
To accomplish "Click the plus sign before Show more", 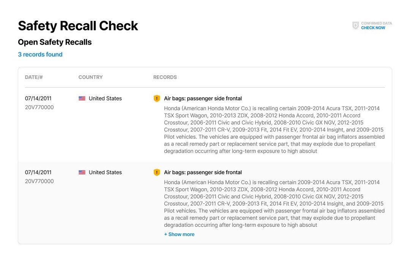I will 166,234.
